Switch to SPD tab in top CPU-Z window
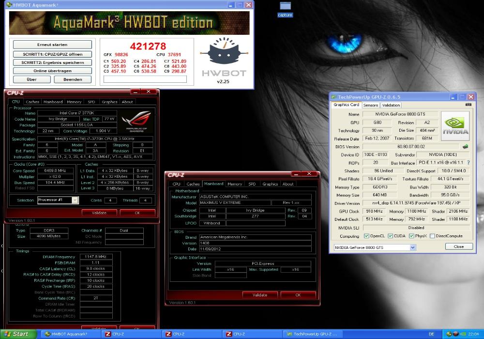Viewport: 484px width, 339px height. click(x=91, y=102)
